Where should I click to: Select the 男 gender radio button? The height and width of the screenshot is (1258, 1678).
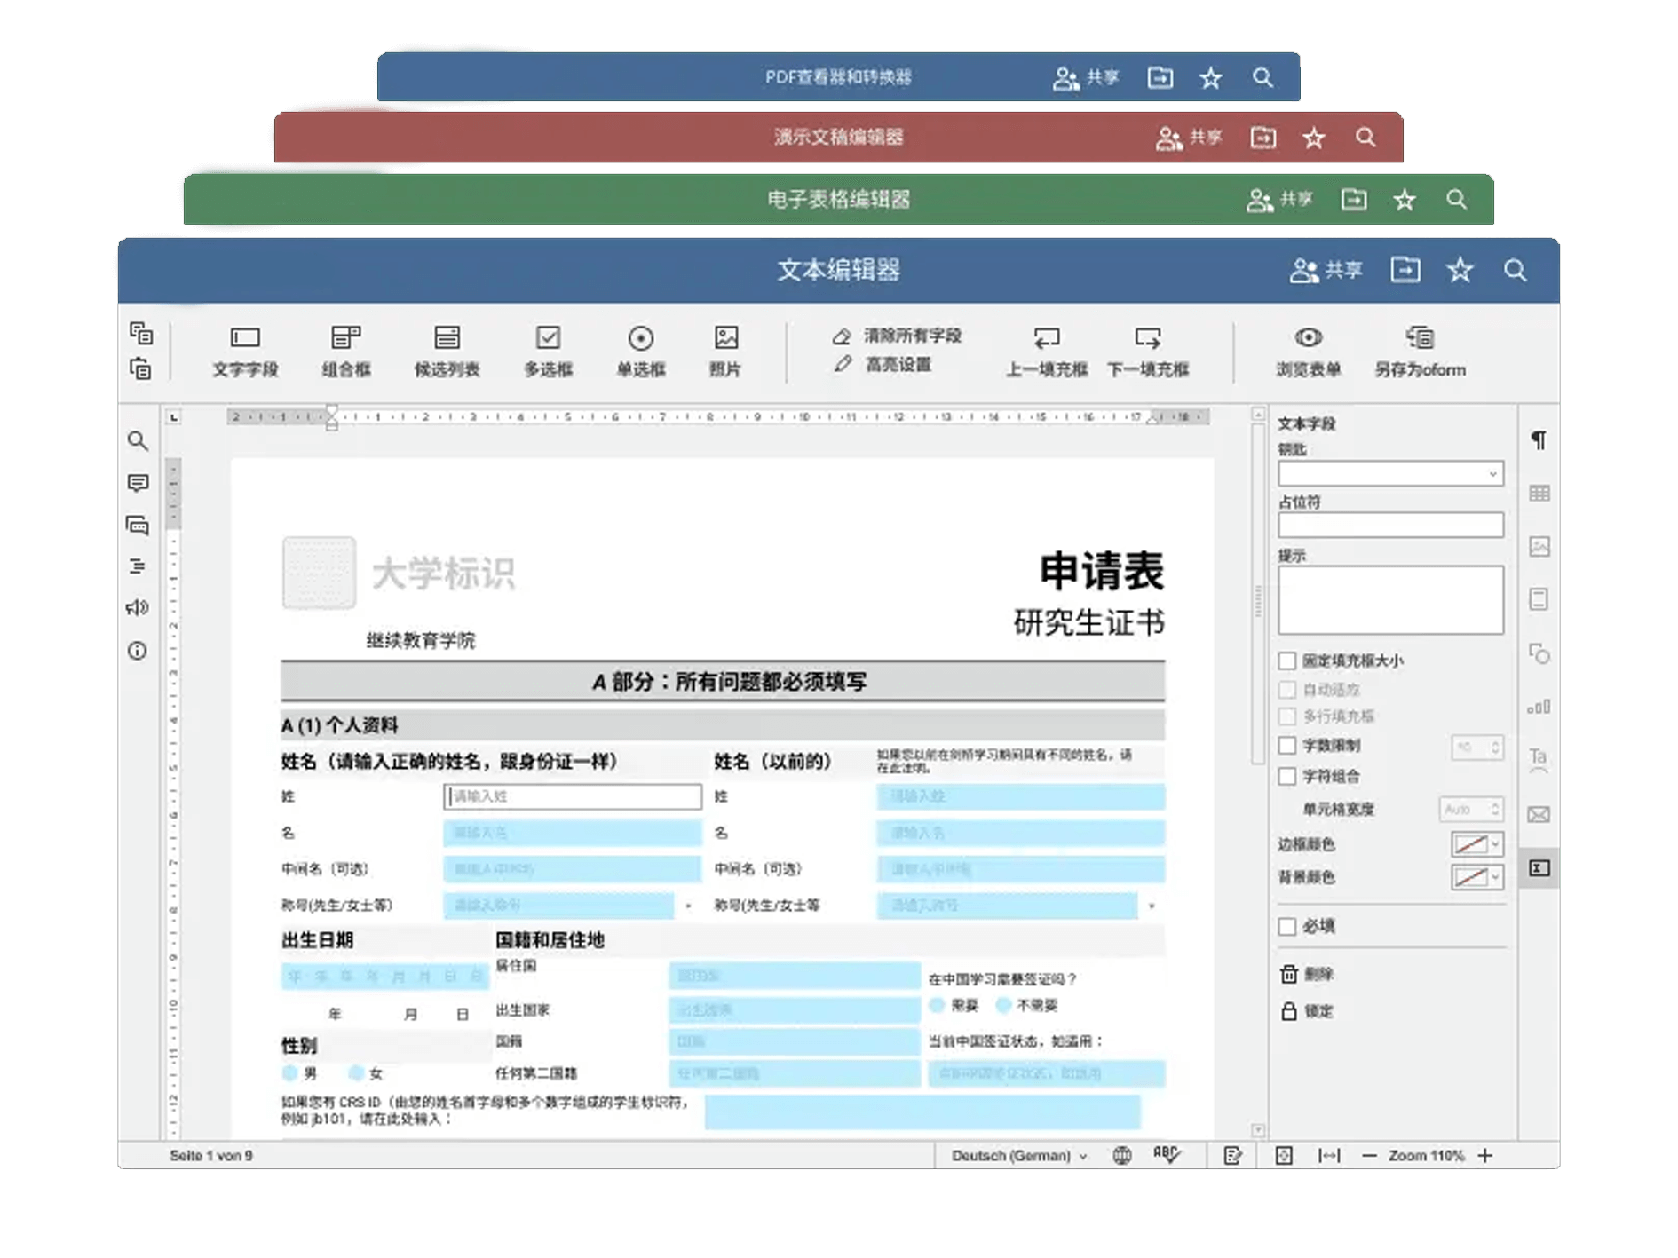pos(290,1073)
